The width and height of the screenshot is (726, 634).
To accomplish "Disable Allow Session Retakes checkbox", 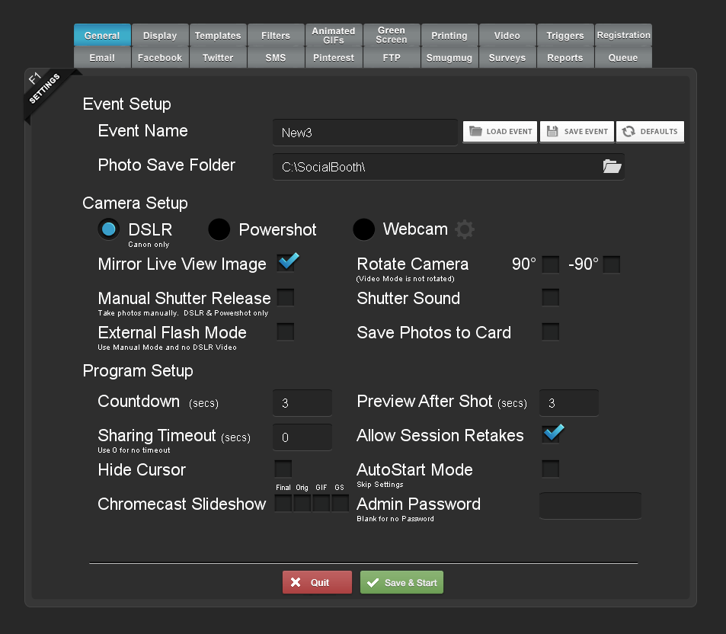I will coord(552,434).
